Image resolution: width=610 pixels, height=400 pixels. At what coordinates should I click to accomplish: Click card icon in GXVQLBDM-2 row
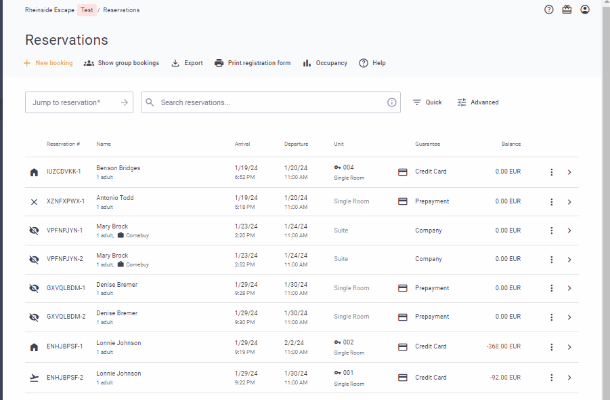click(403, 317)
